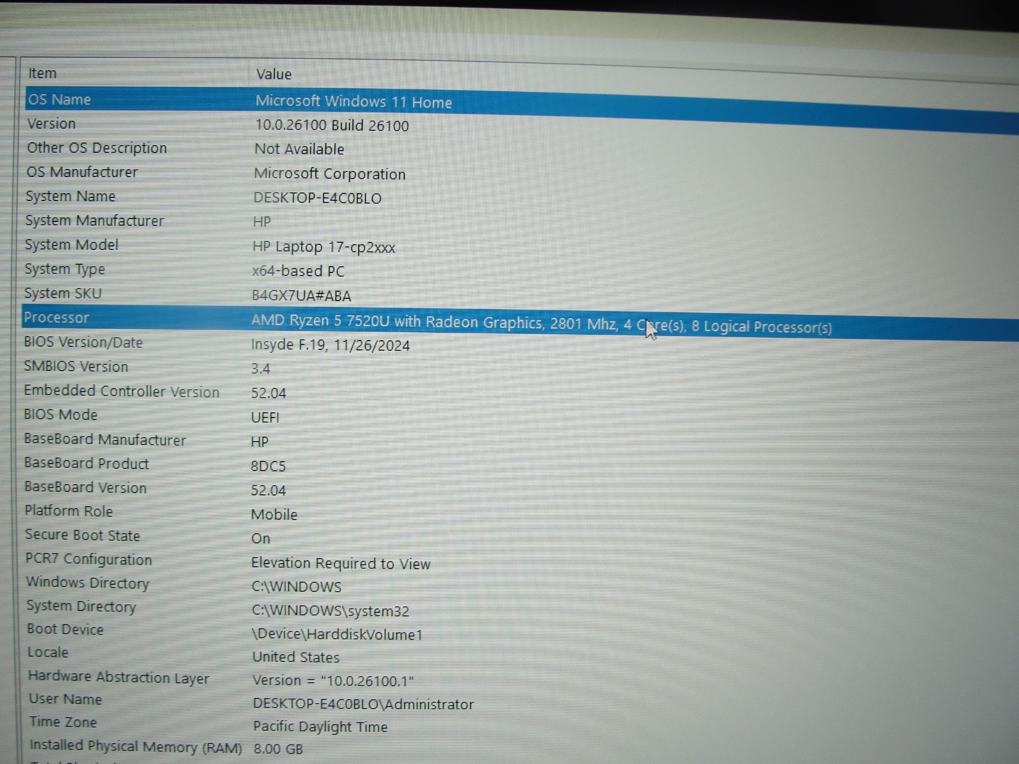
Task: Select Hardware Abstraction Layer row label
Action: pos(118,677)
